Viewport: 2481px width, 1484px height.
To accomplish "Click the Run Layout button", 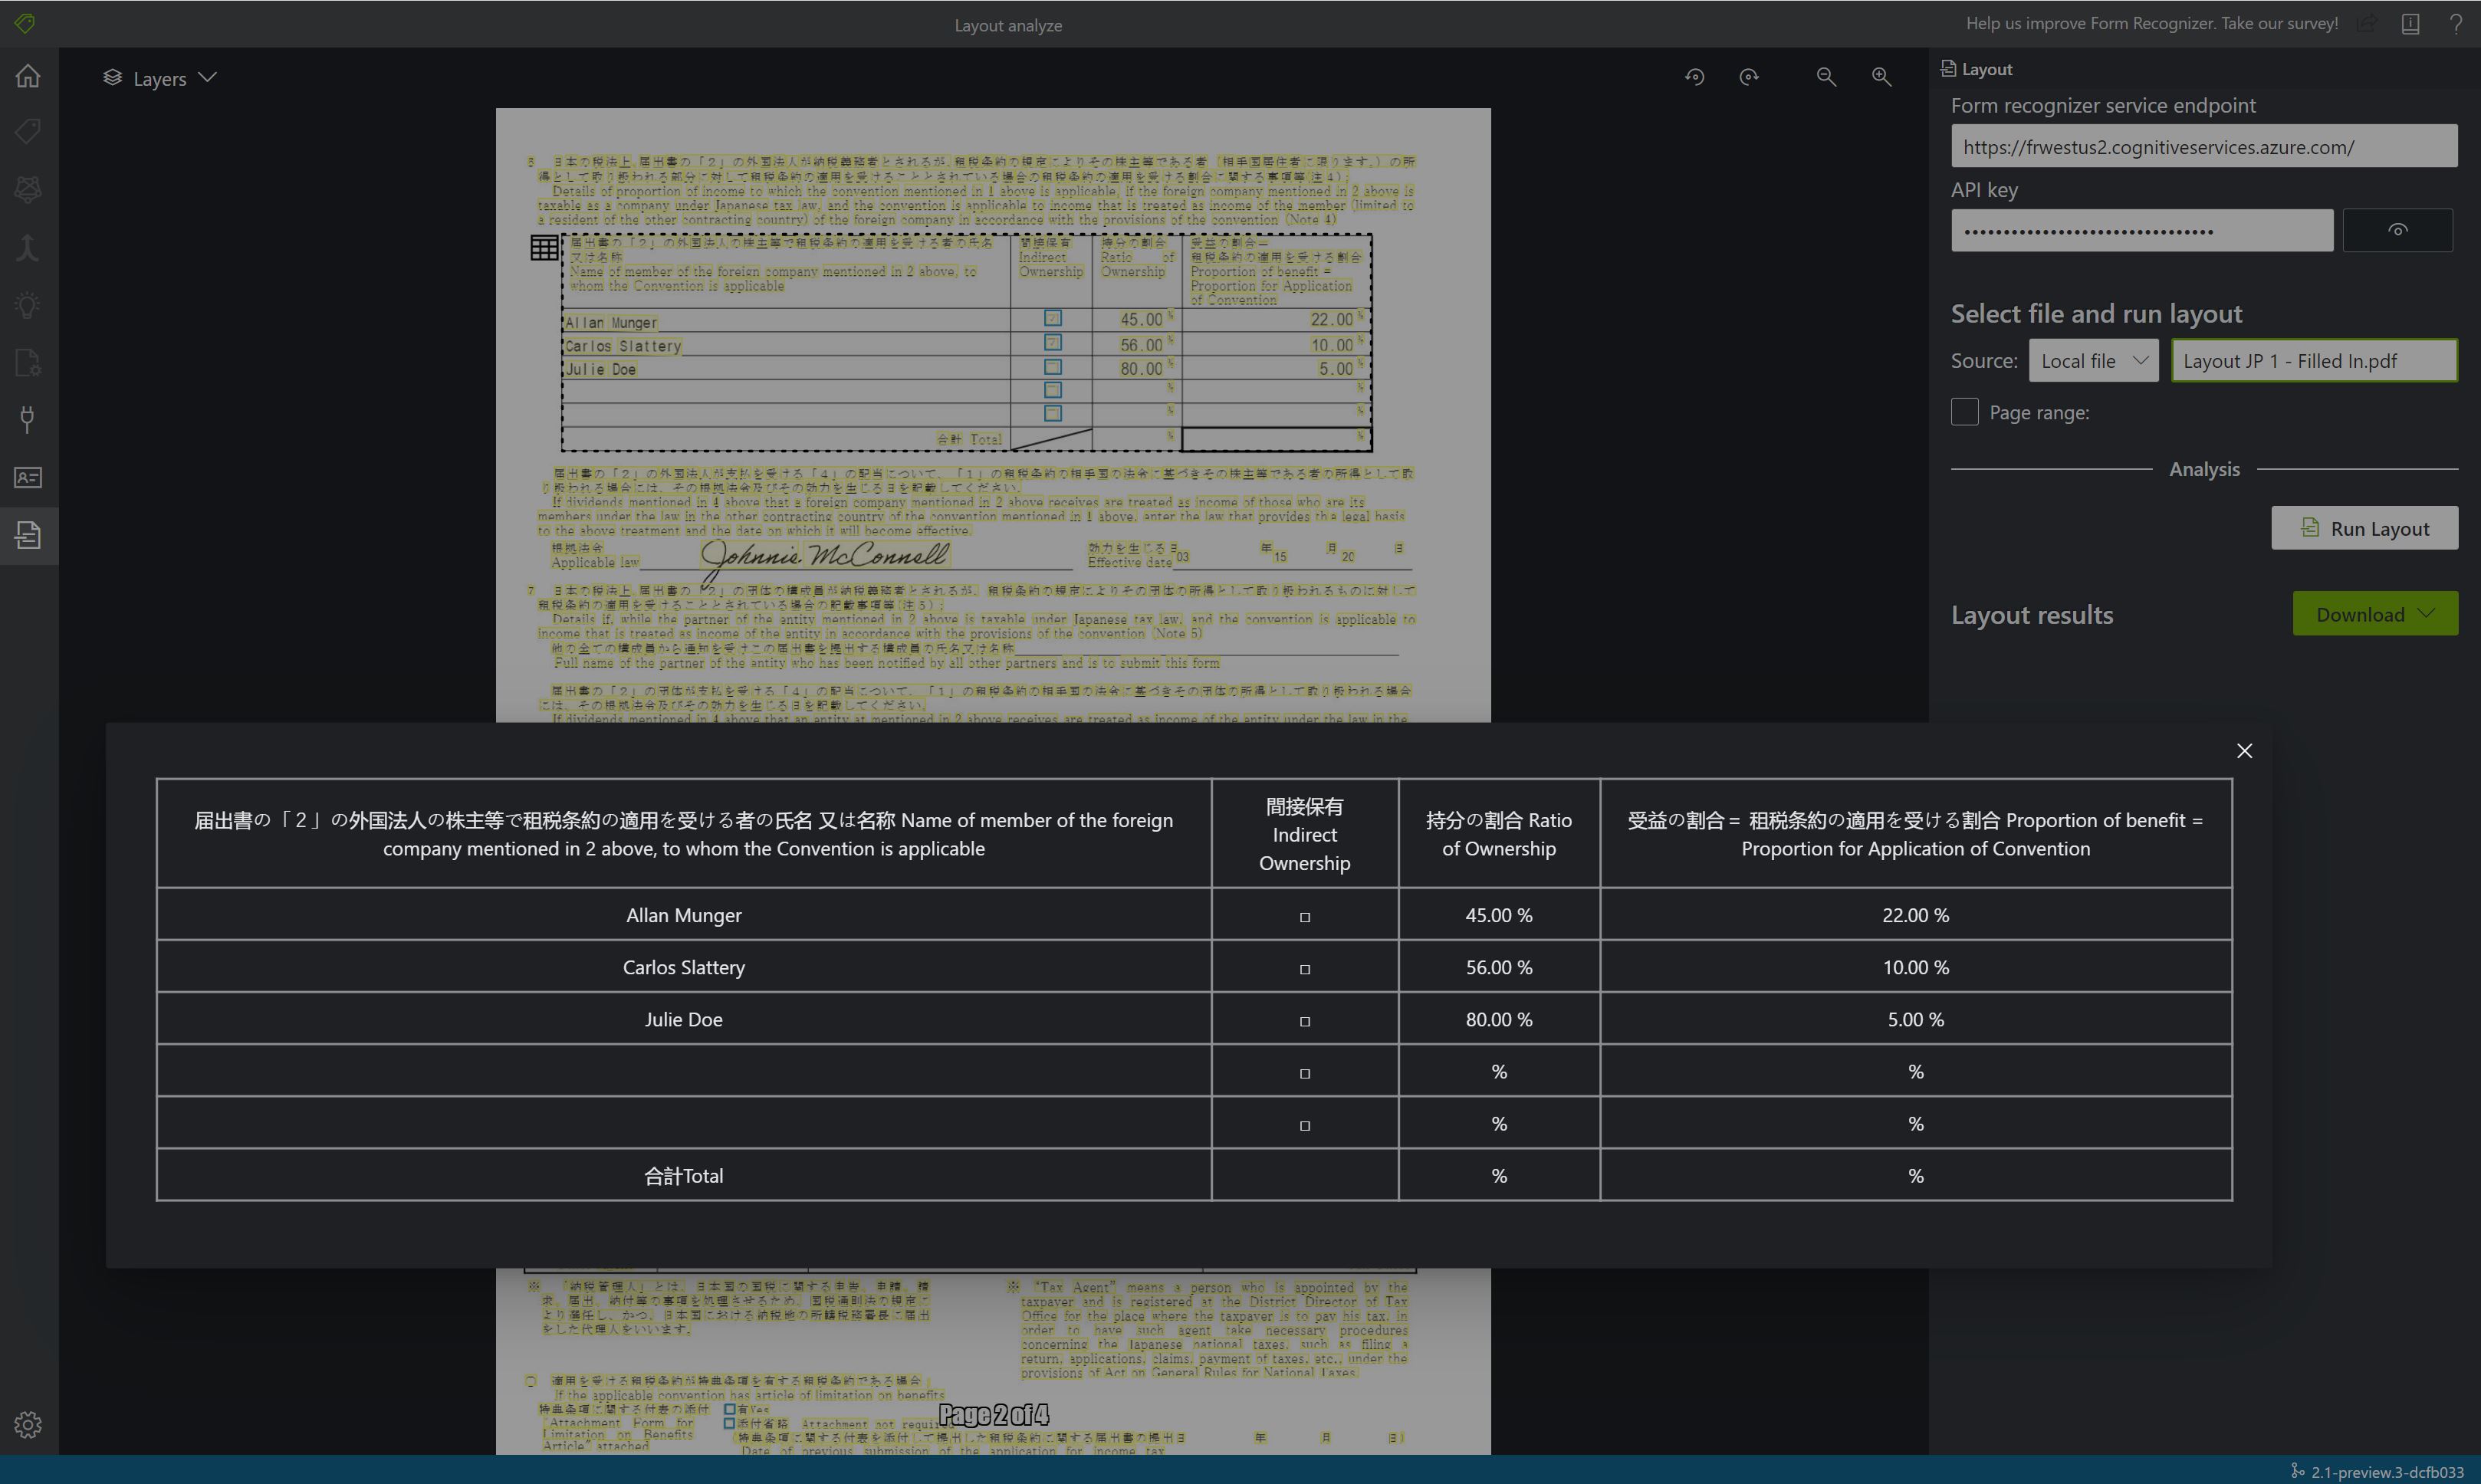I will coord(2366,525).
